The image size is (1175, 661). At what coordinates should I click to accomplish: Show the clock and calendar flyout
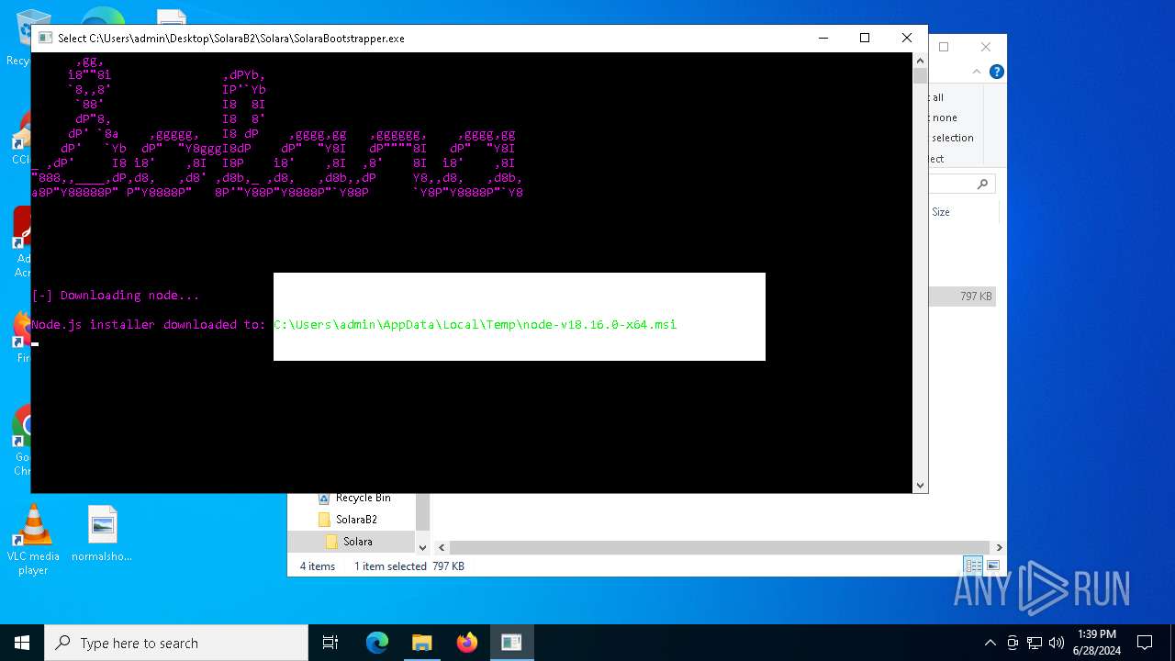[x=1096, y=643]
